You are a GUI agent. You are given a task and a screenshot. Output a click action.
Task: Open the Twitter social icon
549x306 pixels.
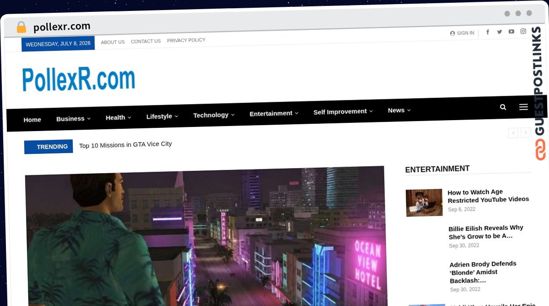[x=500, y=32]
